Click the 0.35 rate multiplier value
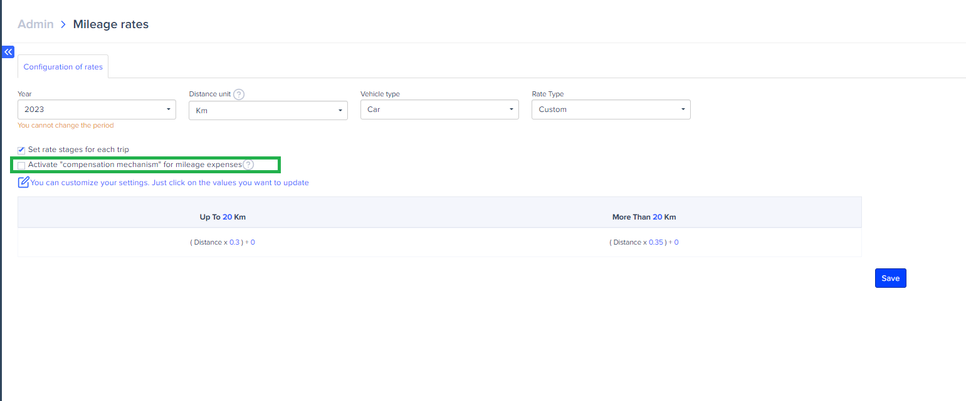The width and height of the screenshot is (966, 401). coord(655,242)
